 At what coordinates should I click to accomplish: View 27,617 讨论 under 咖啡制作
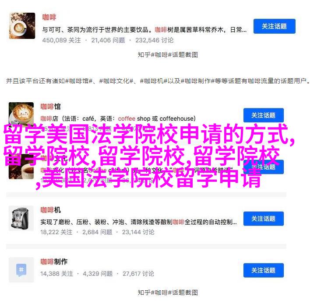point(138,274)
